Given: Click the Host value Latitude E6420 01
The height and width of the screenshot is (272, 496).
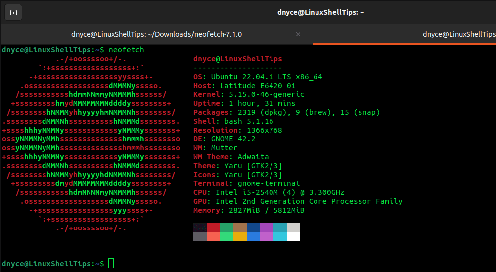Looking at the screenshot, I should (x=258, y=86).
